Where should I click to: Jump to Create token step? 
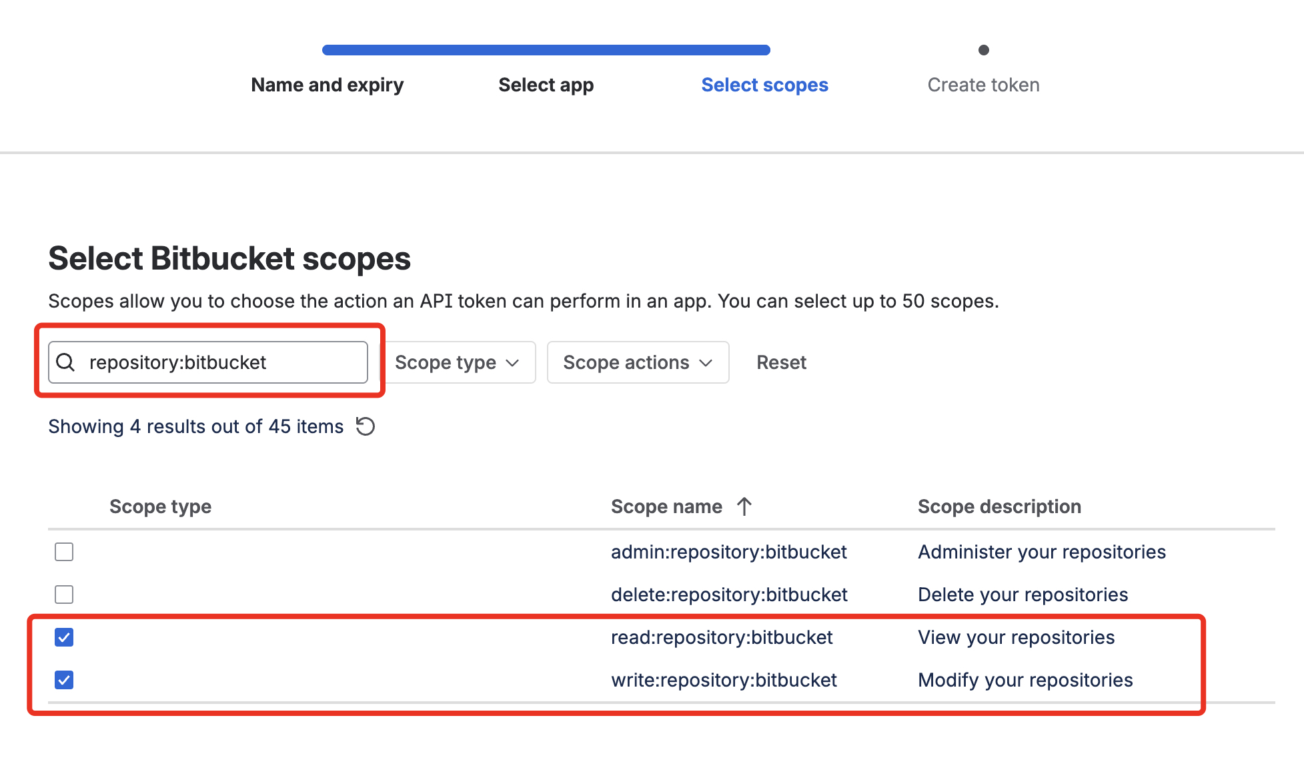(984, 85)
